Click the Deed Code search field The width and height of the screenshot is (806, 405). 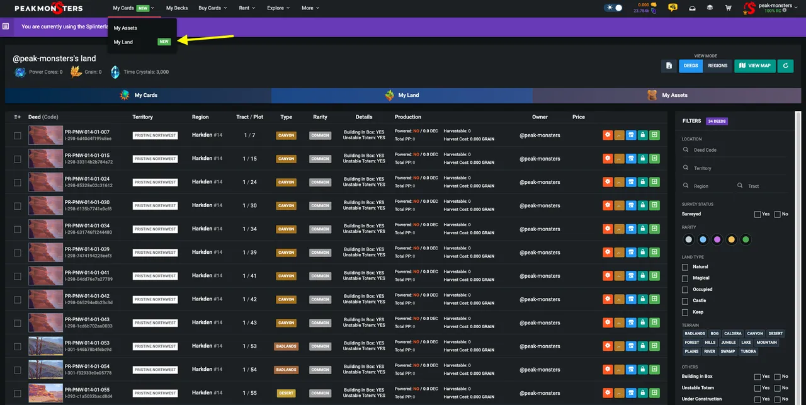[734, 150]
